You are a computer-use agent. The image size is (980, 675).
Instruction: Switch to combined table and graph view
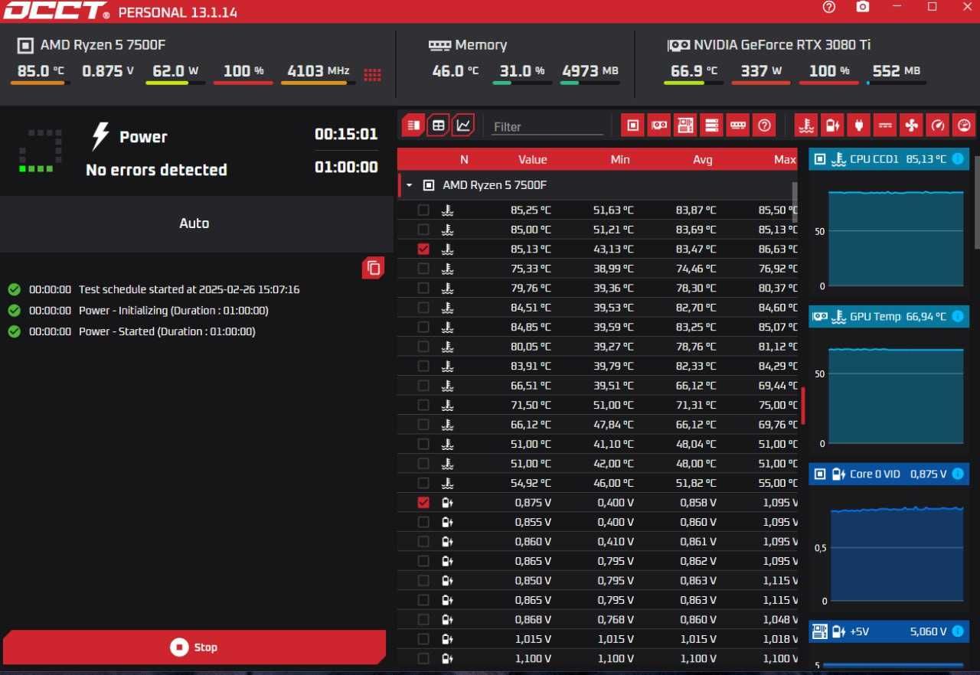(x=413, y=126)
